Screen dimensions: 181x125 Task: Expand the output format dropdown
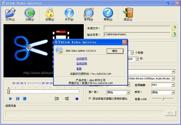(x=173, y=72)
